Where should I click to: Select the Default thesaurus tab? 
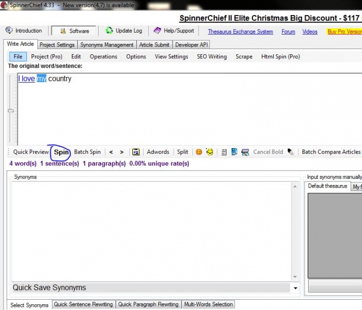[327, 186]
